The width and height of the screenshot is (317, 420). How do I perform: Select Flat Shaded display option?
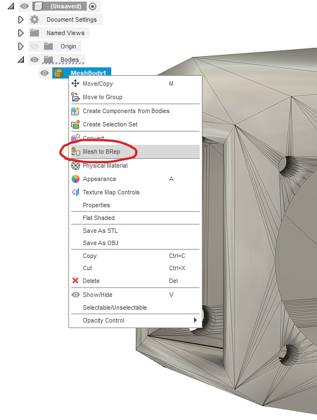(x=135, y=218)
